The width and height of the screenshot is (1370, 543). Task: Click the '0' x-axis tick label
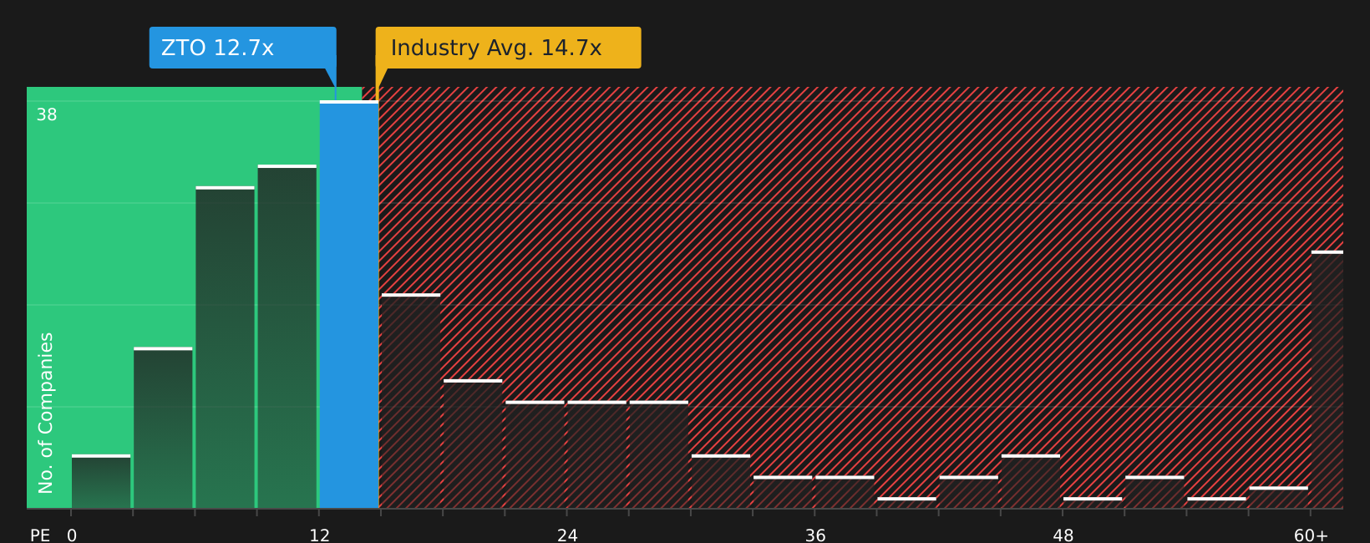pyautogui.click(x=72, y=535)
